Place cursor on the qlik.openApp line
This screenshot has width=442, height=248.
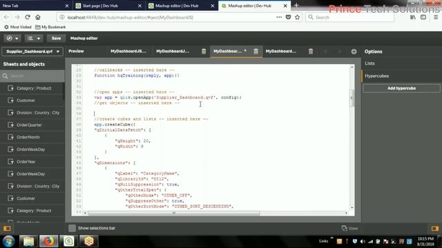pos(168,98)
